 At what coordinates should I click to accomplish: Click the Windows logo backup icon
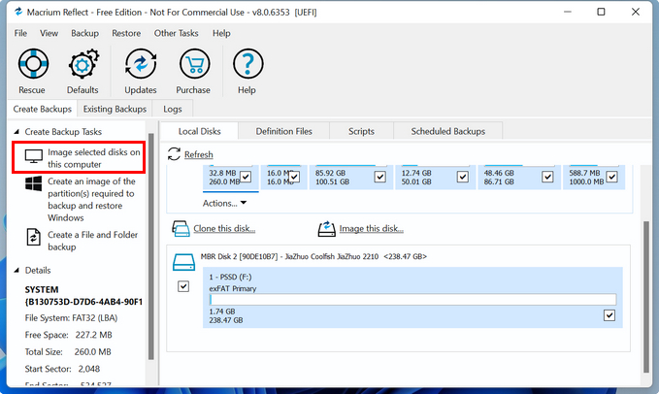pos(34,183)
